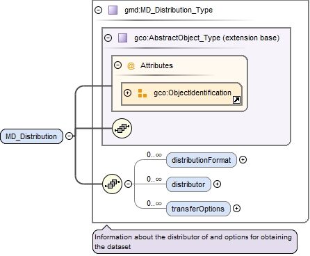310x256 pixels.
Task: Click the gco:ObjectIdentification orange blocks icon
Action: (142, 93)
